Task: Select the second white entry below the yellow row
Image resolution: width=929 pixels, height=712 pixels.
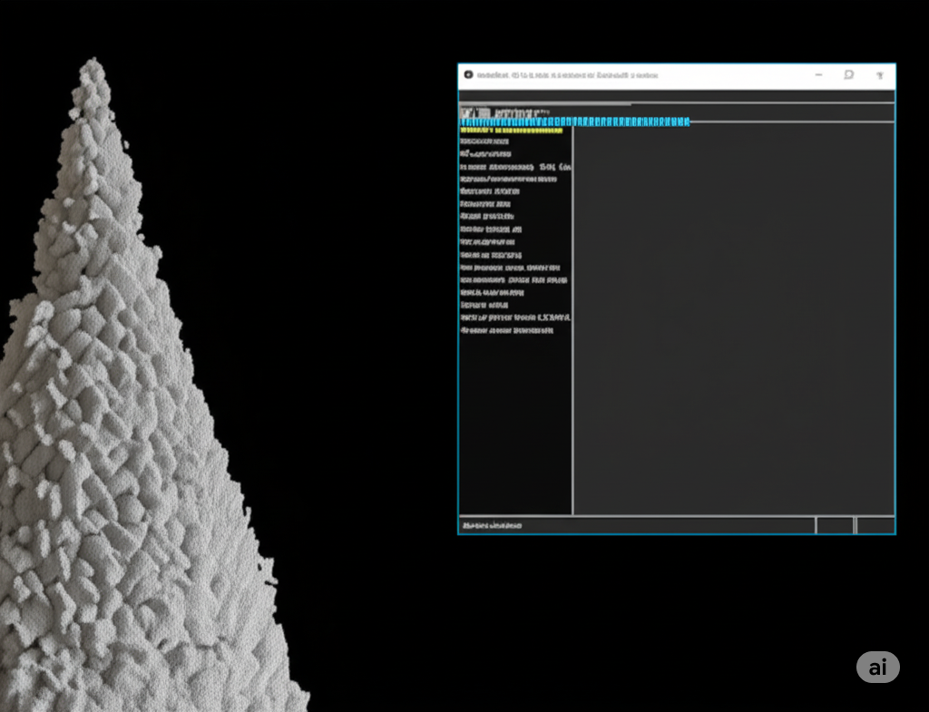Action: [485, 154]
